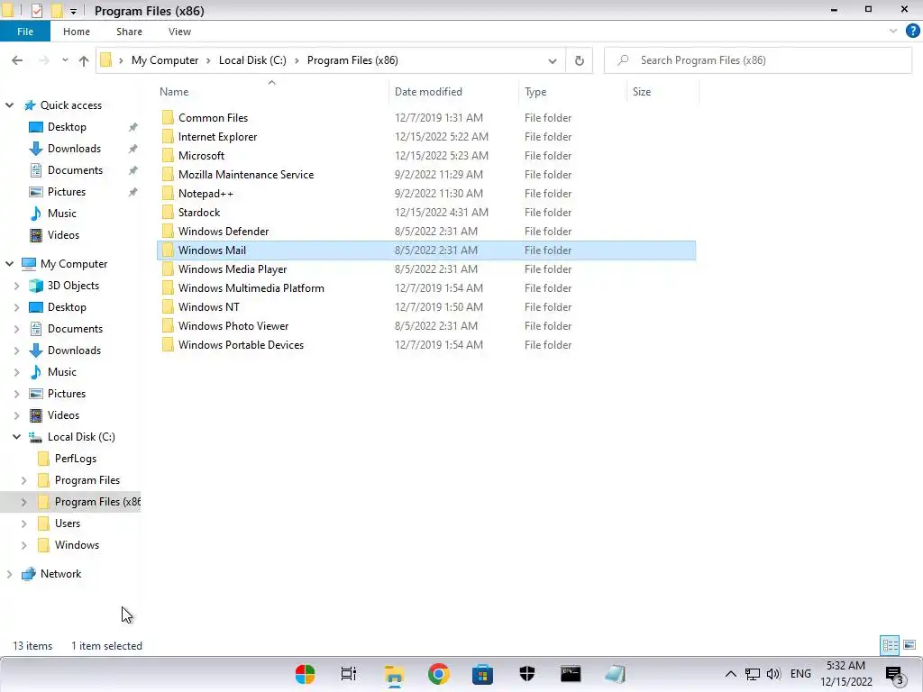Click Local Disk (C:) in the breadcrumb

point(252,60)
